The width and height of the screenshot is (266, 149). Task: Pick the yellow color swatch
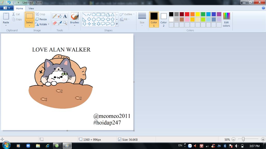tap(198, 14)
